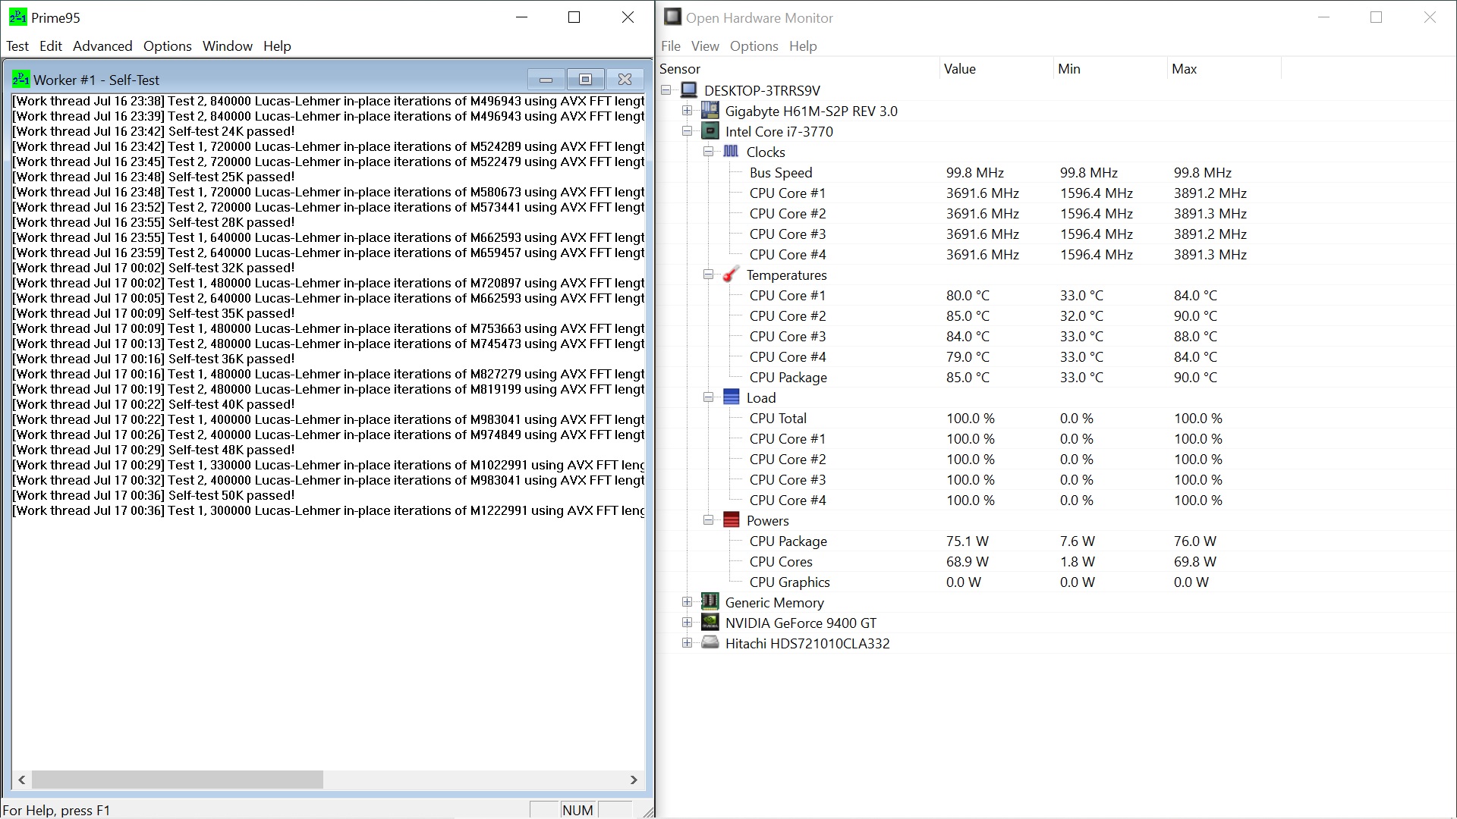The image size is (1457, 819).
Task: Open Help menu in Open Hardware Monitor
Action: 803,46
